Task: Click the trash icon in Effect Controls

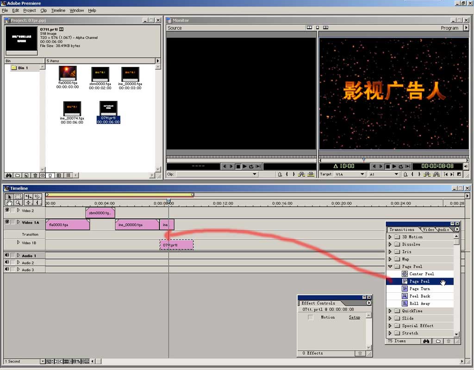Action: click(360, 353)
